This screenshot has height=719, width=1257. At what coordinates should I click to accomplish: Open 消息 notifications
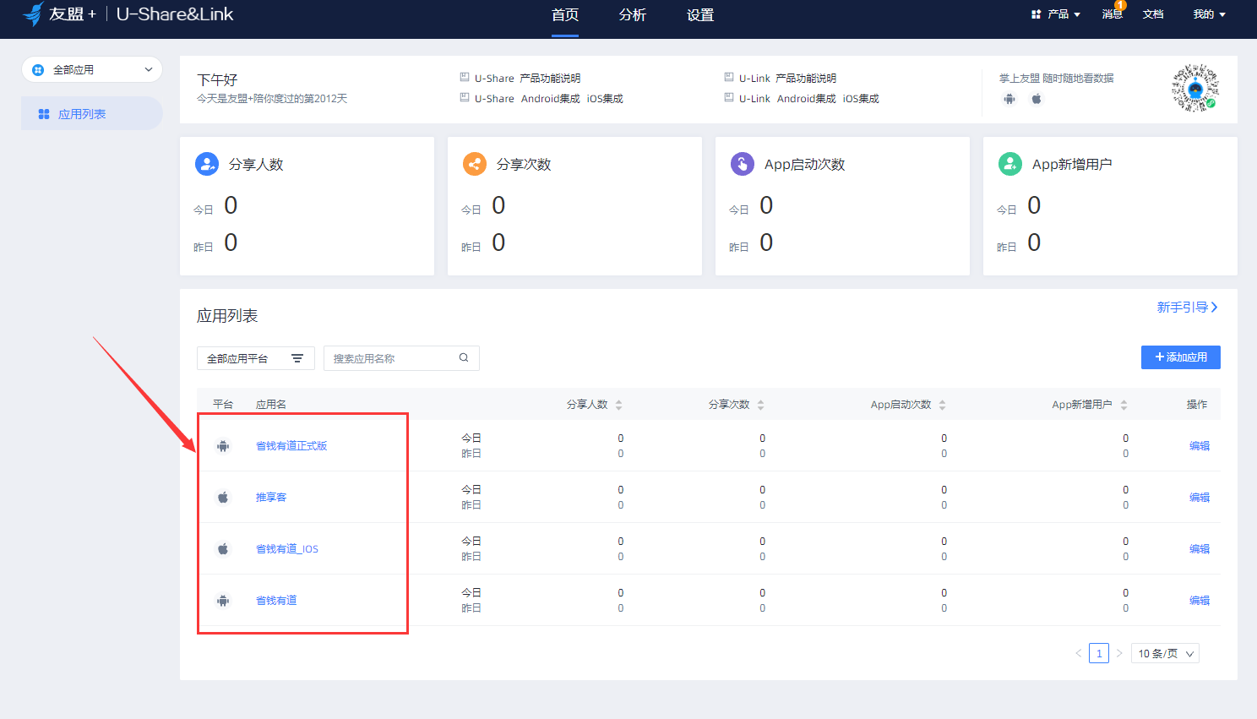[1113, 14]
